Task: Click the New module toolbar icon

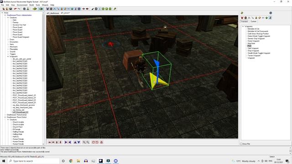Action: (x=3, y=9)
